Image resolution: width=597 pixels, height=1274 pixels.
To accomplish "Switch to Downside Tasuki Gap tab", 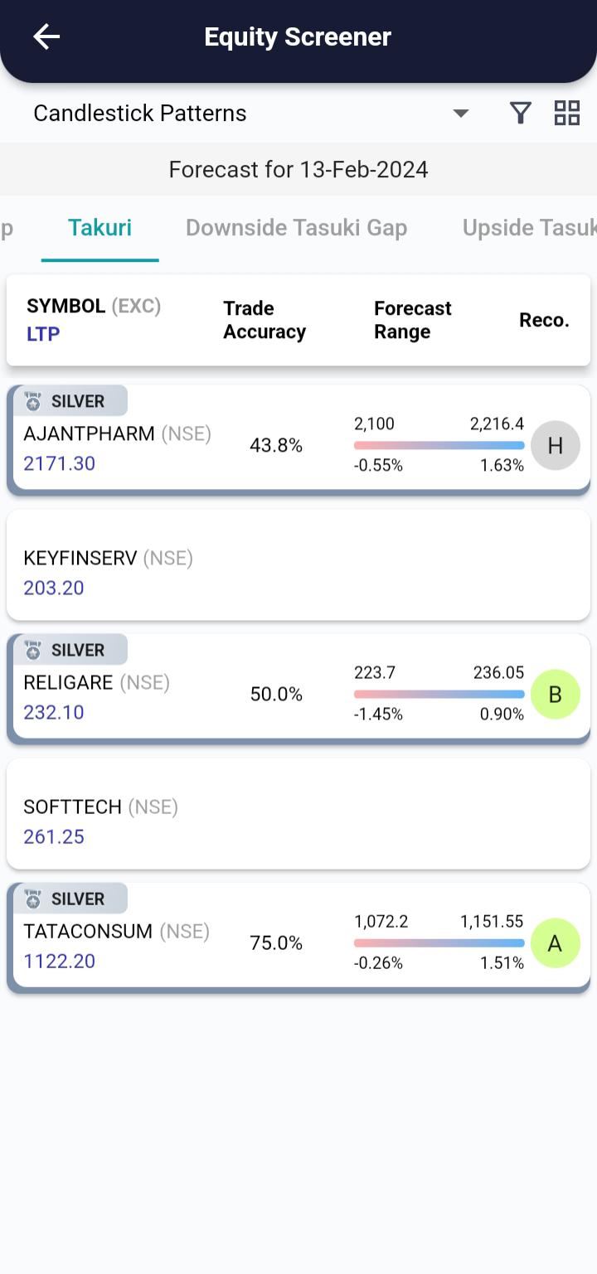I will click(296, 228).
